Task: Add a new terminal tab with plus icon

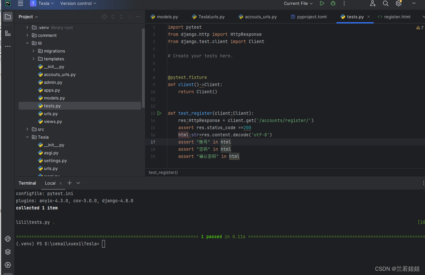Action: click(69, 183)
